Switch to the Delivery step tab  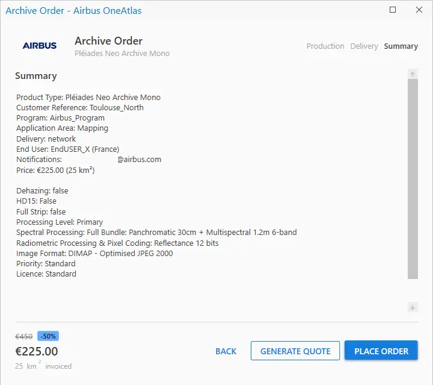(x=364, y=46)
